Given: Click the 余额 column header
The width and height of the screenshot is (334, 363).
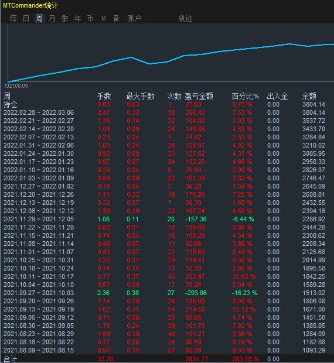Looking at the screenshot, I should pos(309,96).
